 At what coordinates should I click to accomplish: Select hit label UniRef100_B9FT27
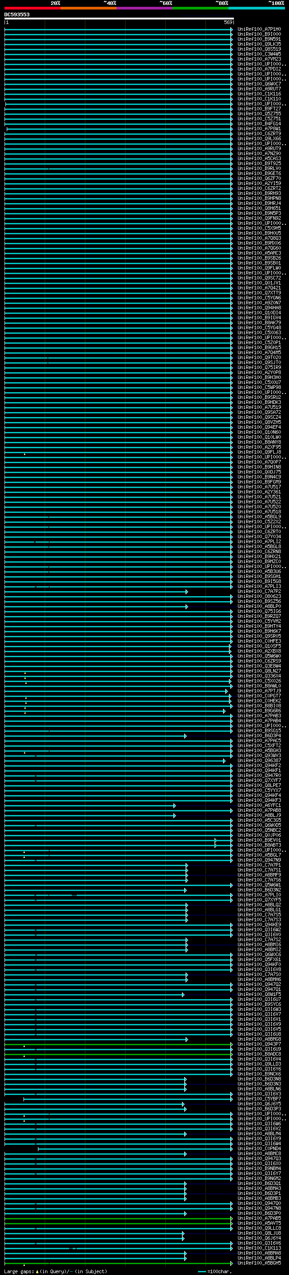[x=259, y=109]
